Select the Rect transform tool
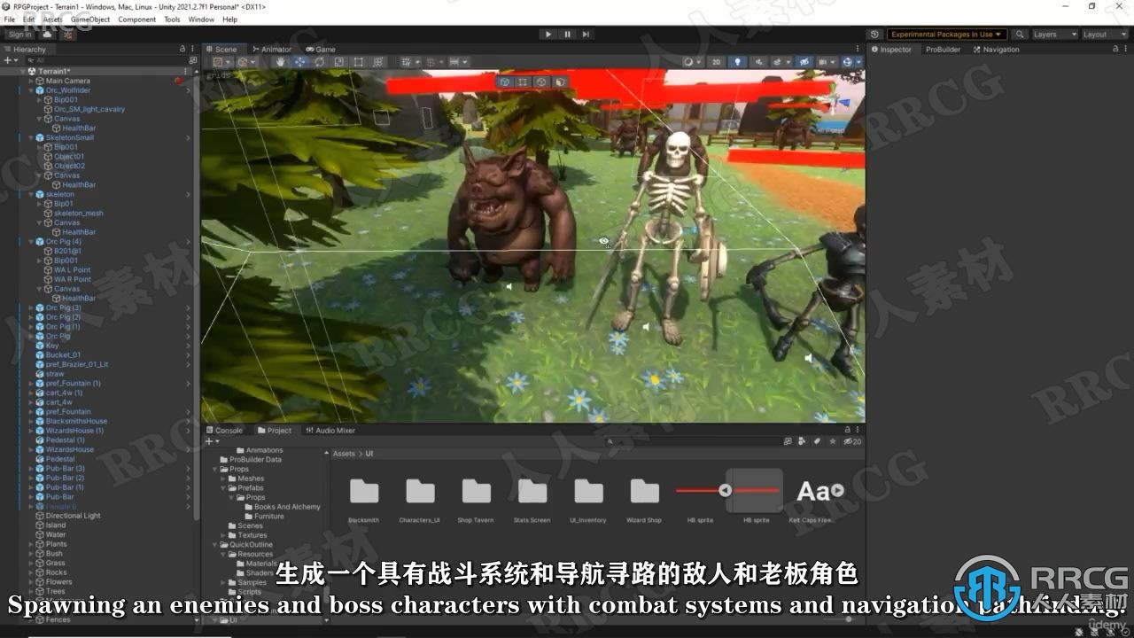This screenshot has width=1134, height=638. [x=359, y=62]
